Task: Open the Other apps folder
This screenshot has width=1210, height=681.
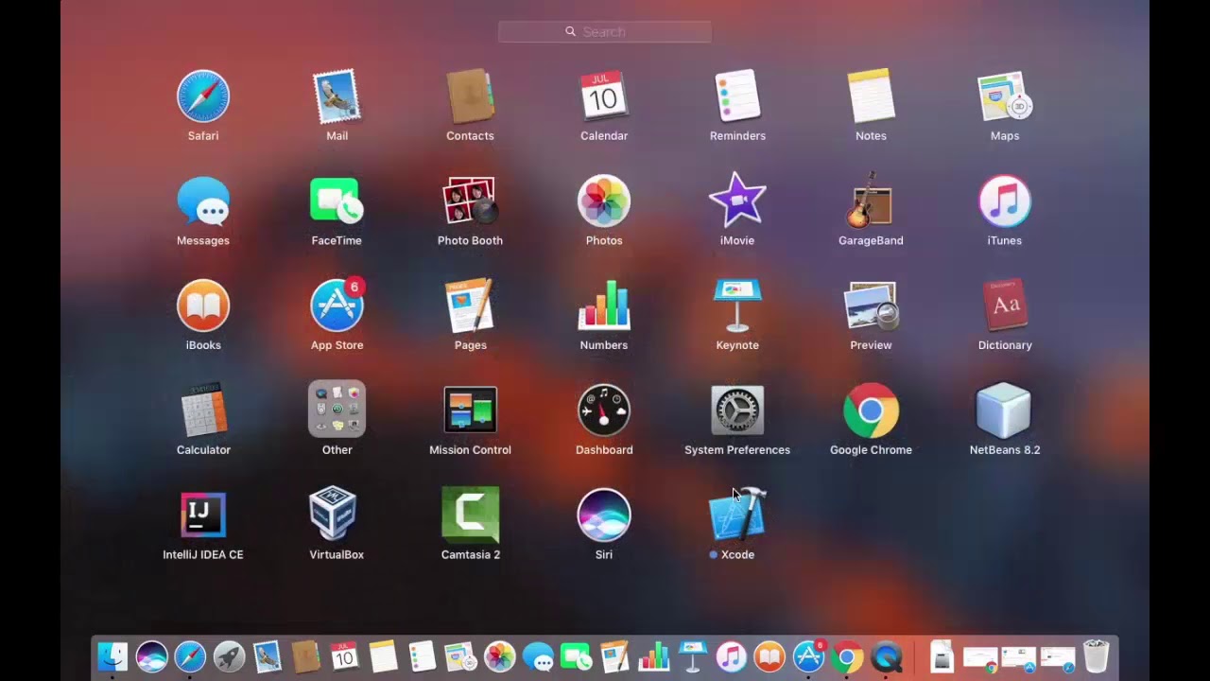Action: coord(337,410)
